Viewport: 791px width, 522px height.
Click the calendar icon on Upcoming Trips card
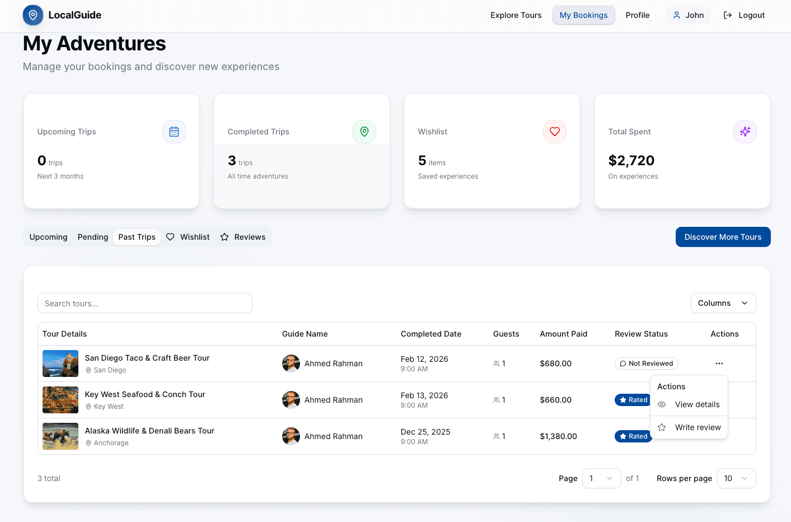pyautogui.click(x=174, y=132)
